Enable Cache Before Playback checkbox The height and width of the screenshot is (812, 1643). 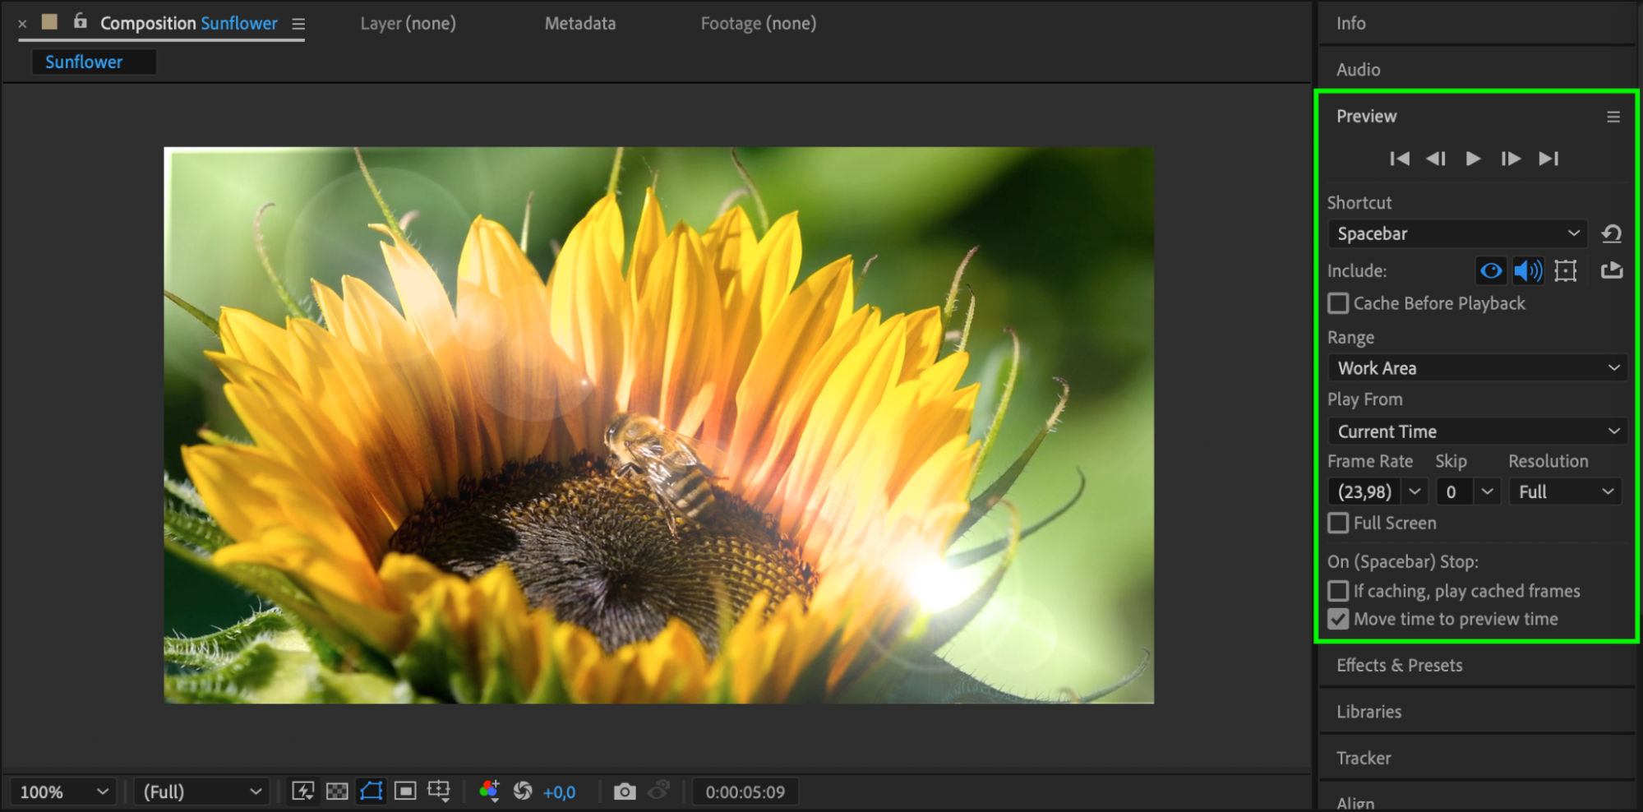[x=1339, y=303]
